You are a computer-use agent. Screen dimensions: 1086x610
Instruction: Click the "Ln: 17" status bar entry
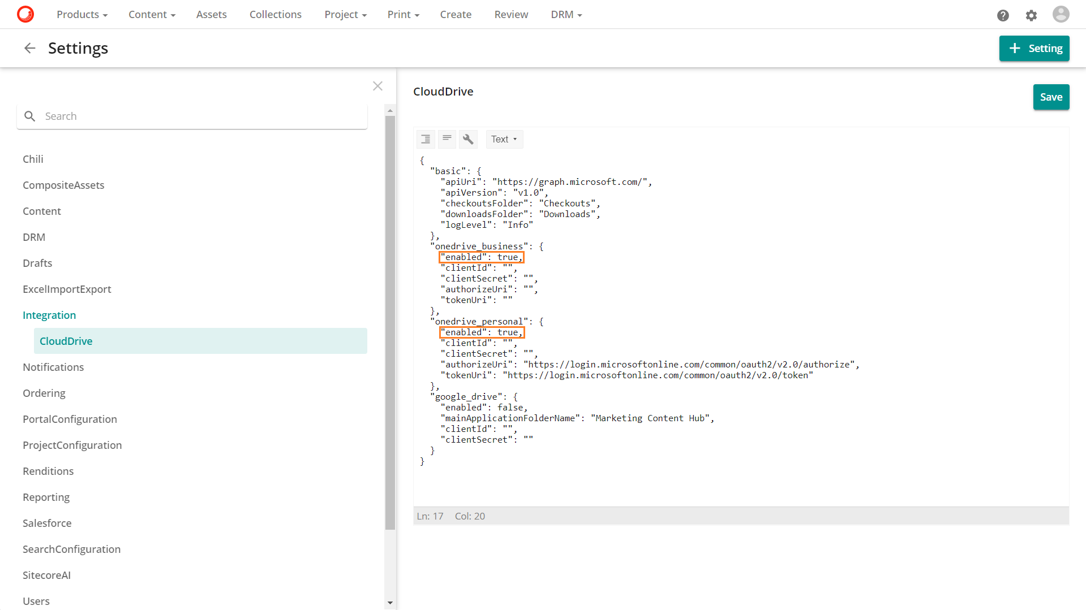tap(430, 516)
